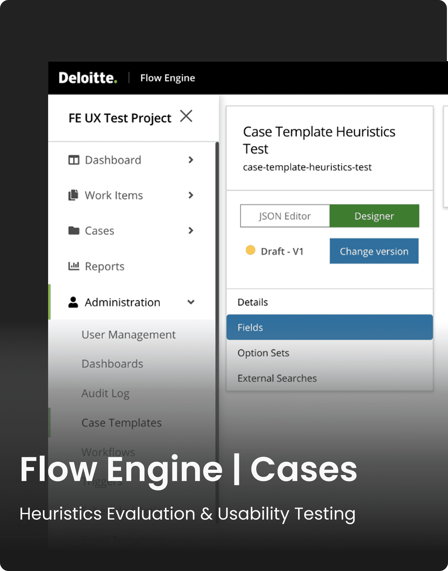
Task: Click Case Template Heuristics Test title
Action: 319,140
